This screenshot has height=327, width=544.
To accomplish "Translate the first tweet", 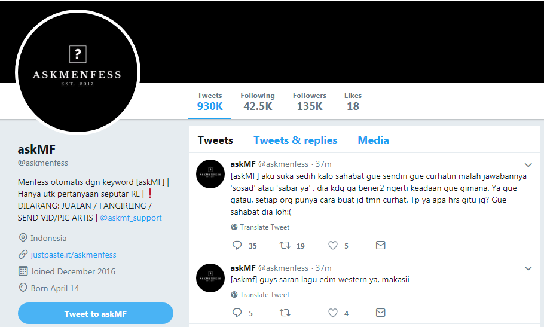I will 264,227.
